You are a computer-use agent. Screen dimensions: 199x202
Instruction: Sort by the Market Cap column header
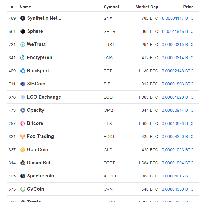[147, 7]
